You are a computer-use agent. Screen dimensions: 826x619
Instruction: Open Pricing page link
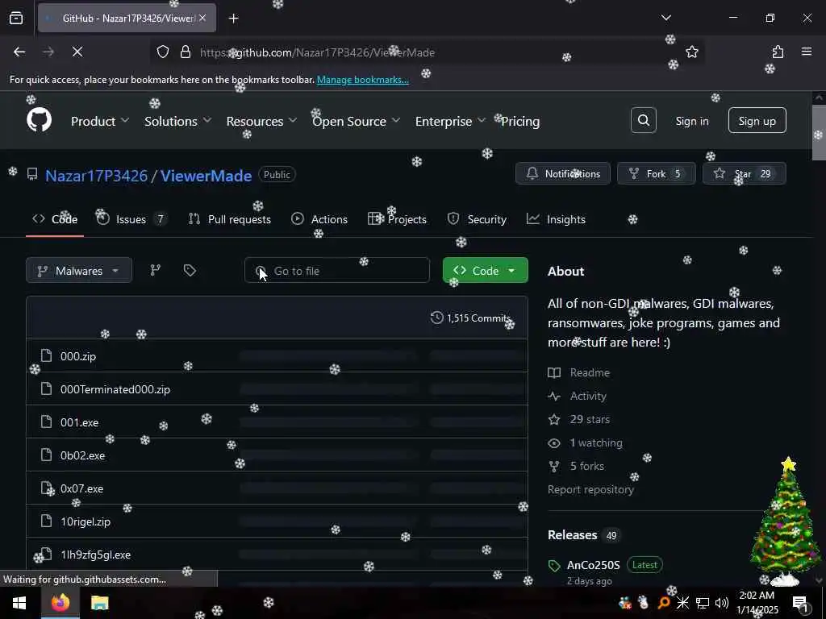click(520, 121)
